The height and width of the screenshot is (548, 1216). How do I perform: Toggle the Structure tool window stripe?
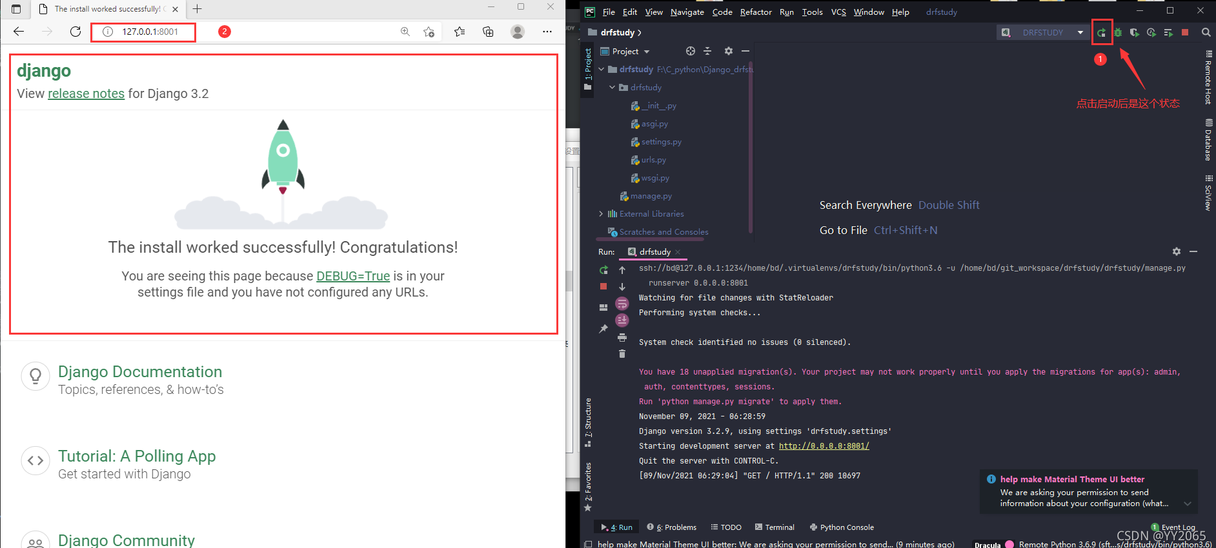588,422
